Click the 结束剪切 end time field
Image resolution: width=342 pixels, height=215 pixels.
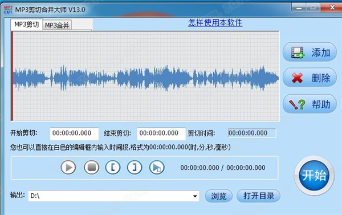point(161,133)
